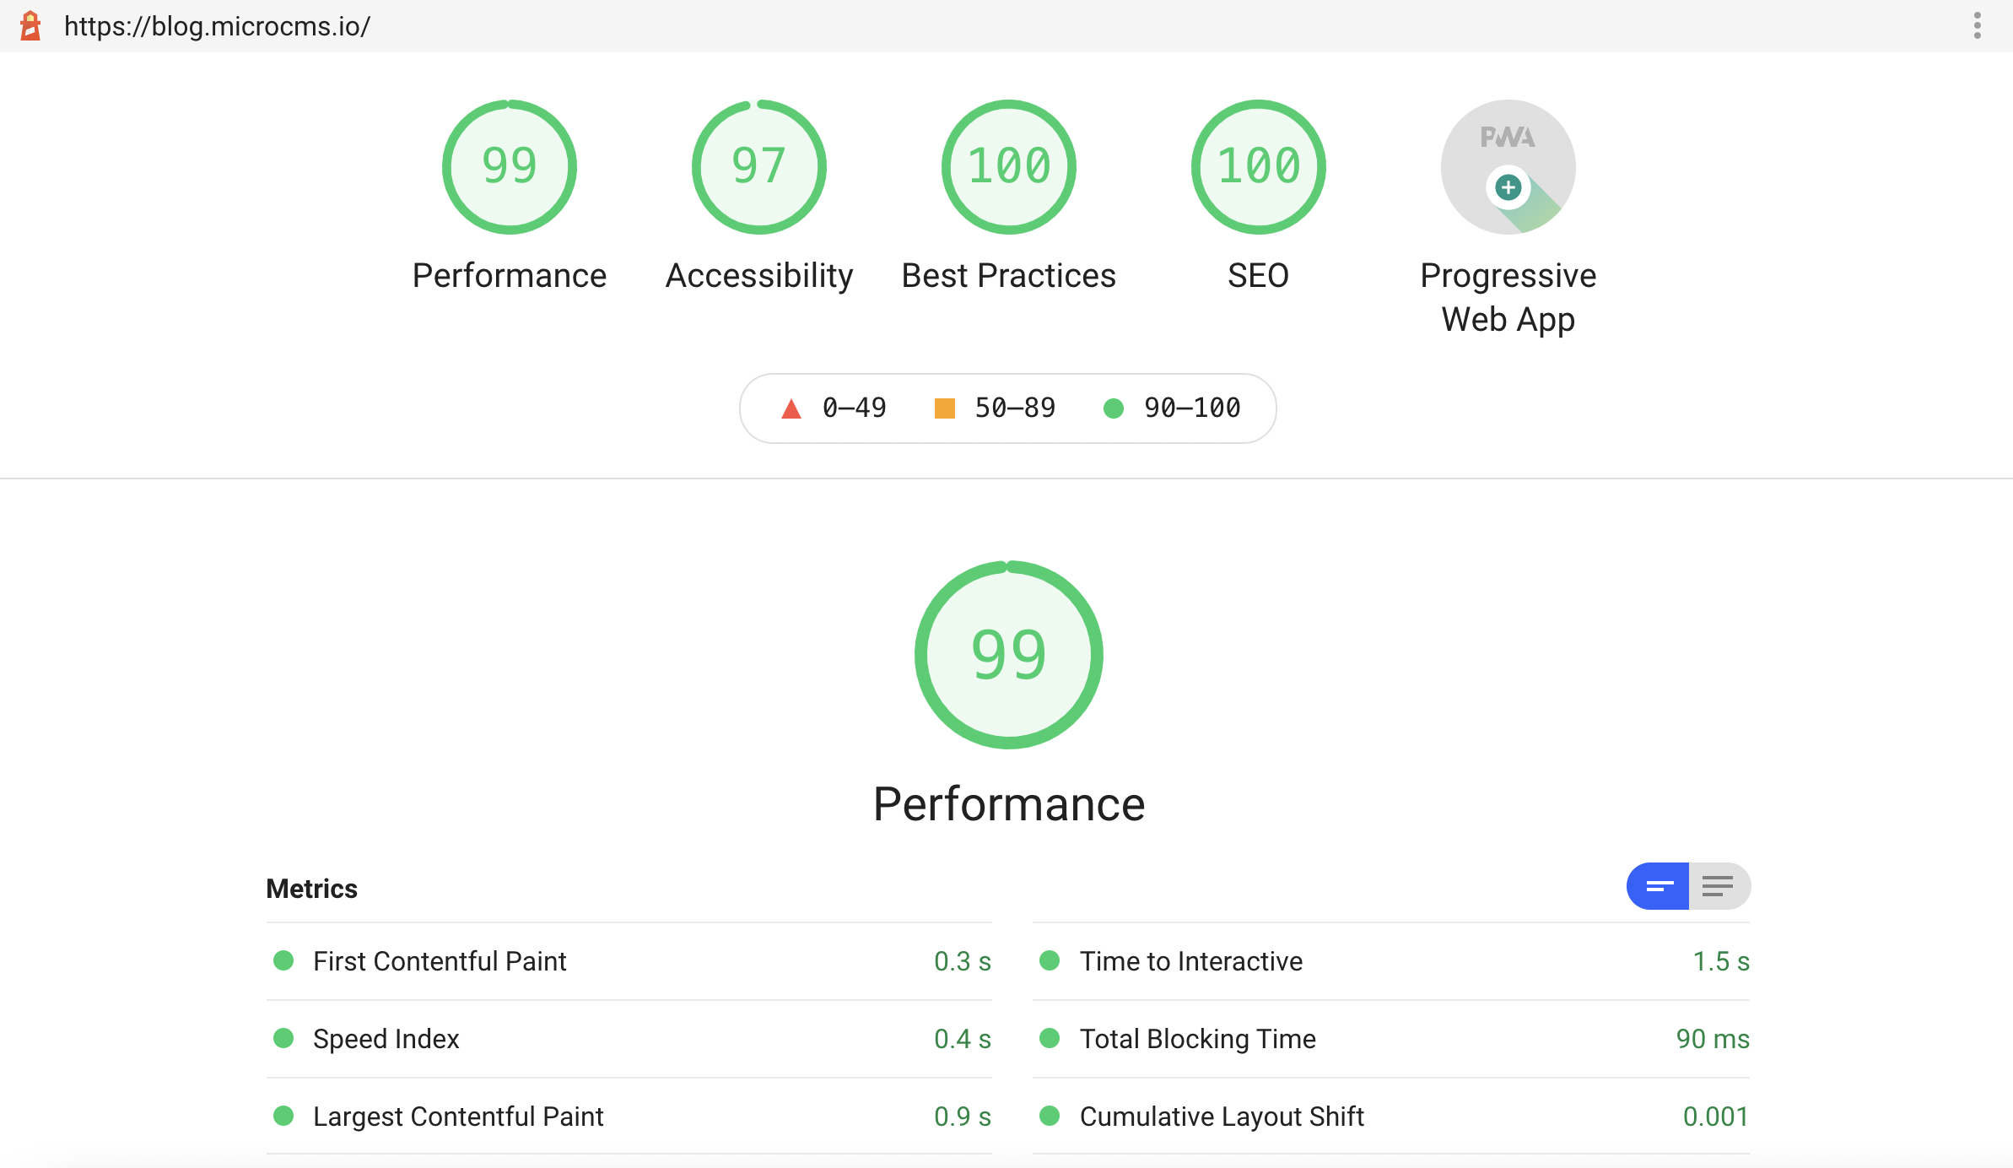The image size is (2013, 1168).
Task: Switch metrics to compact view
Action: pyautogui.click(x=1659, y=886)
